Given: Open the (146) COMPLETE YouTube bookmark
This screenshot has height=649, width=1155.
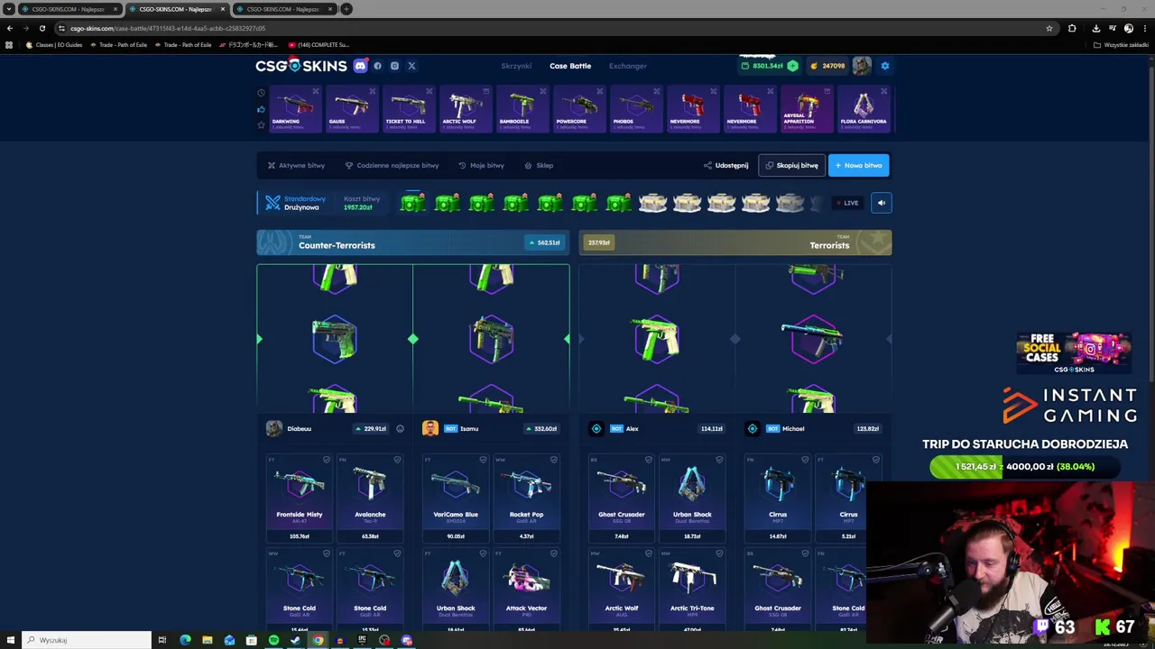Looking at the screenshot, I should click(318, 44).
